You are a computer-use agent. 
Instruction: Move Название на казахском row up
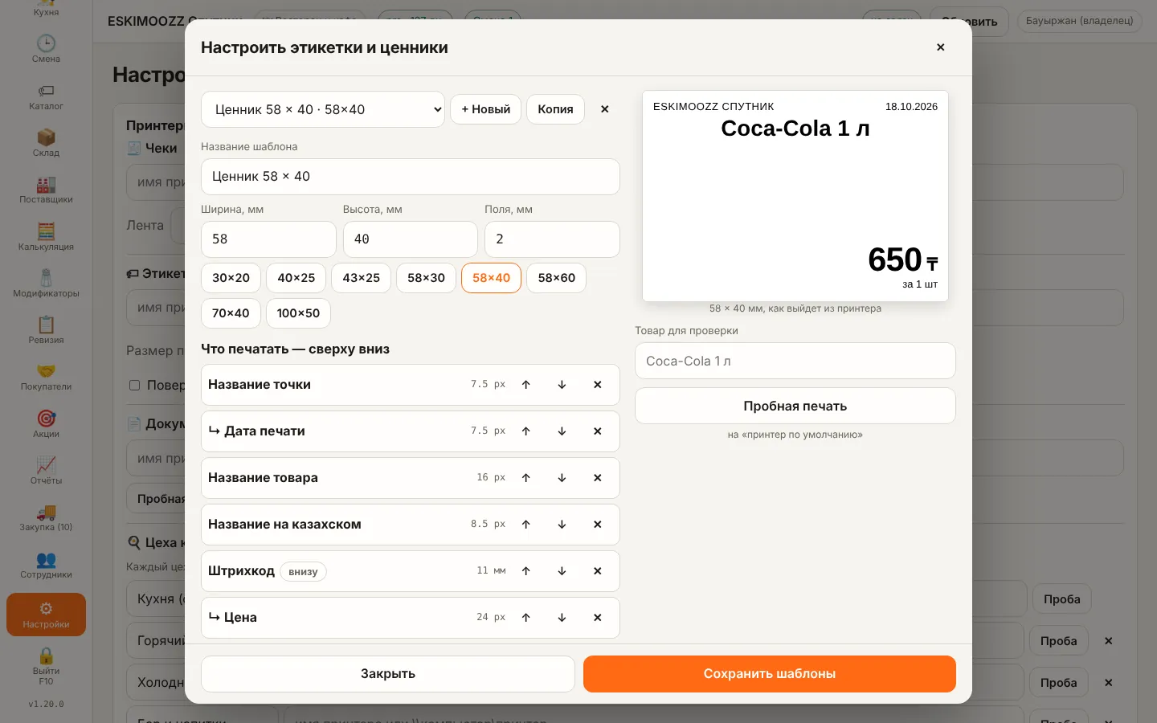pyautogui.click(x=526, y=525)
